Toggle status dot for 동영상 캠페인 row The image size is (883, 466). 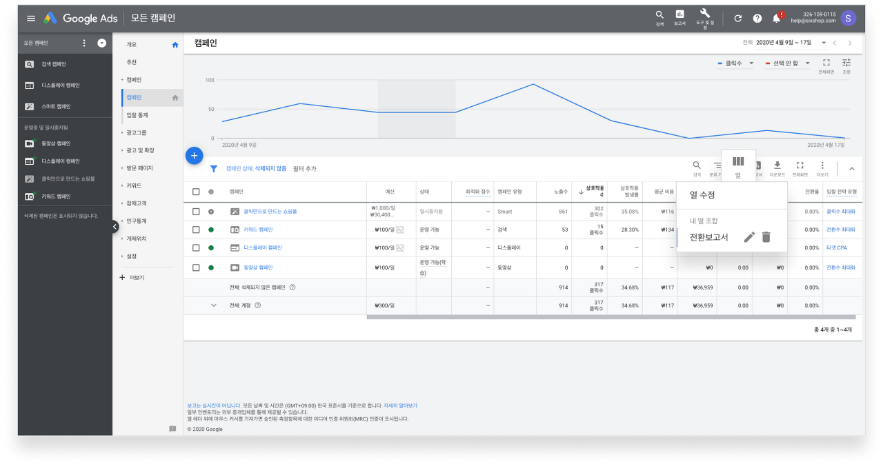point(211,267)
